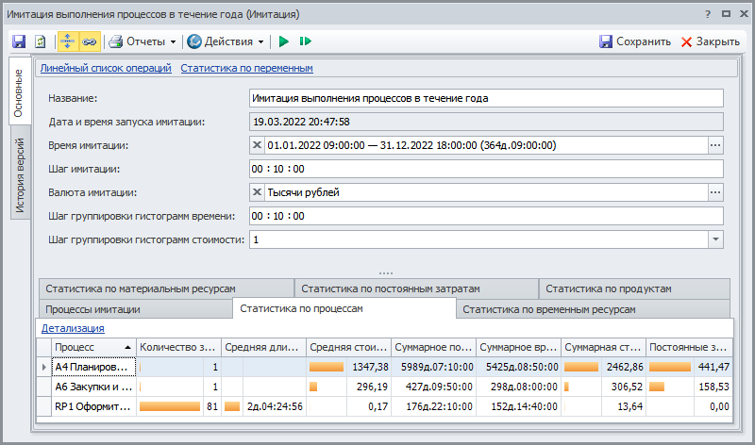Clear the Время имитации field value
755x445 pixels.
pyautogui.click(x=259, y=145)
